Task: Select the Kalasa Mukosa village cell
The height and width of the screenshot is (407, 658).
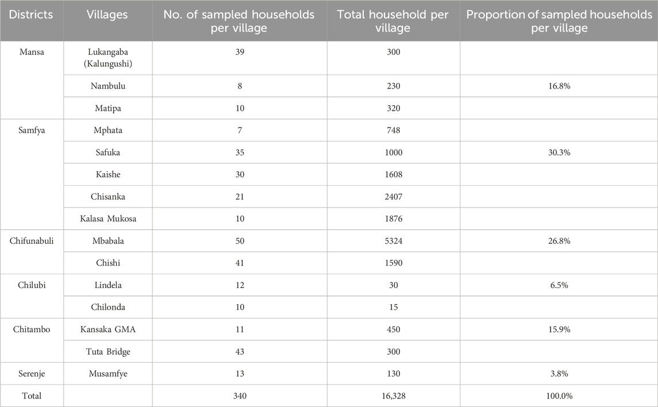Action: (107, 218)
